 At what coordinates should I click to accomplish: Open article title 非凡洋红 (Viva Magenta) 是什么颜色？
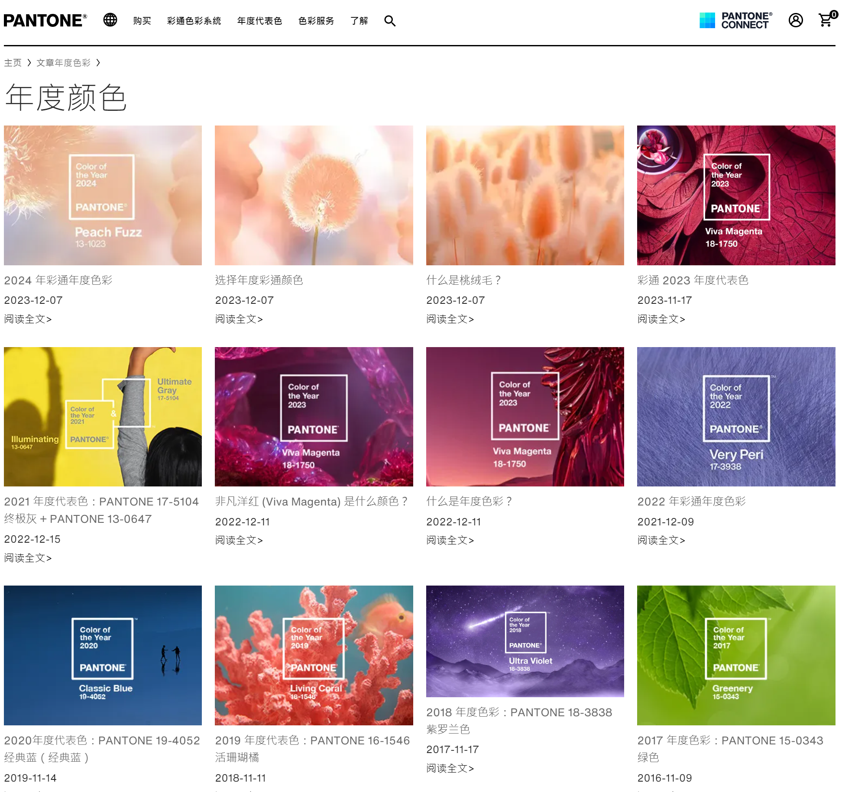coord(312,502)
